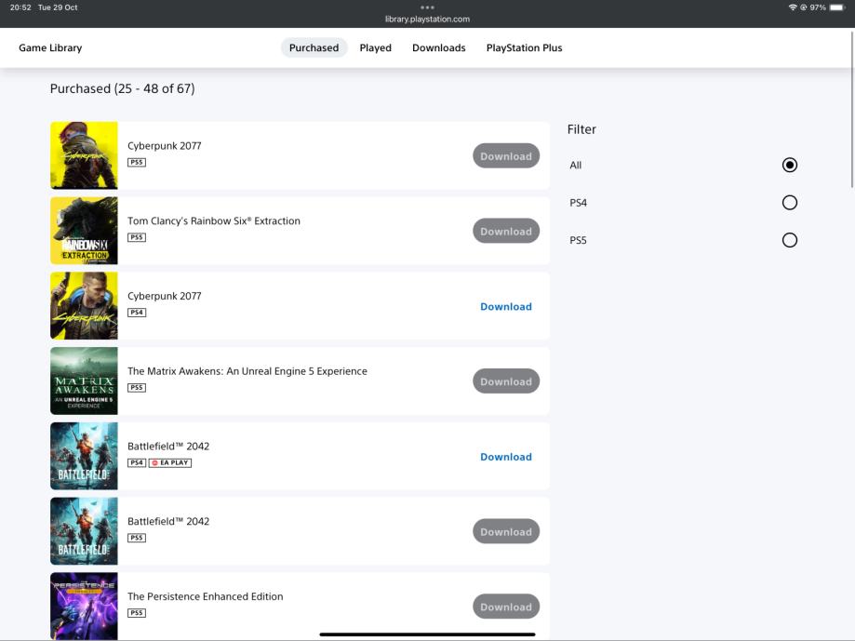Switch to the Played tab
The image size is (855, 641).
[375, 48]
